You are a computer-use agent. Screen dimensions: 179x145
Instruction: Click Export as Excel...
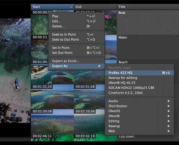tap(76, 61)
